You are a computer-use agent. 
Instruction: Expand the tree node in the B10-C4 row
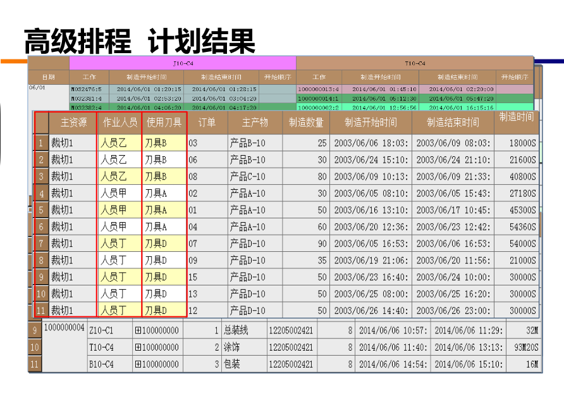click(x=138, y=364)
